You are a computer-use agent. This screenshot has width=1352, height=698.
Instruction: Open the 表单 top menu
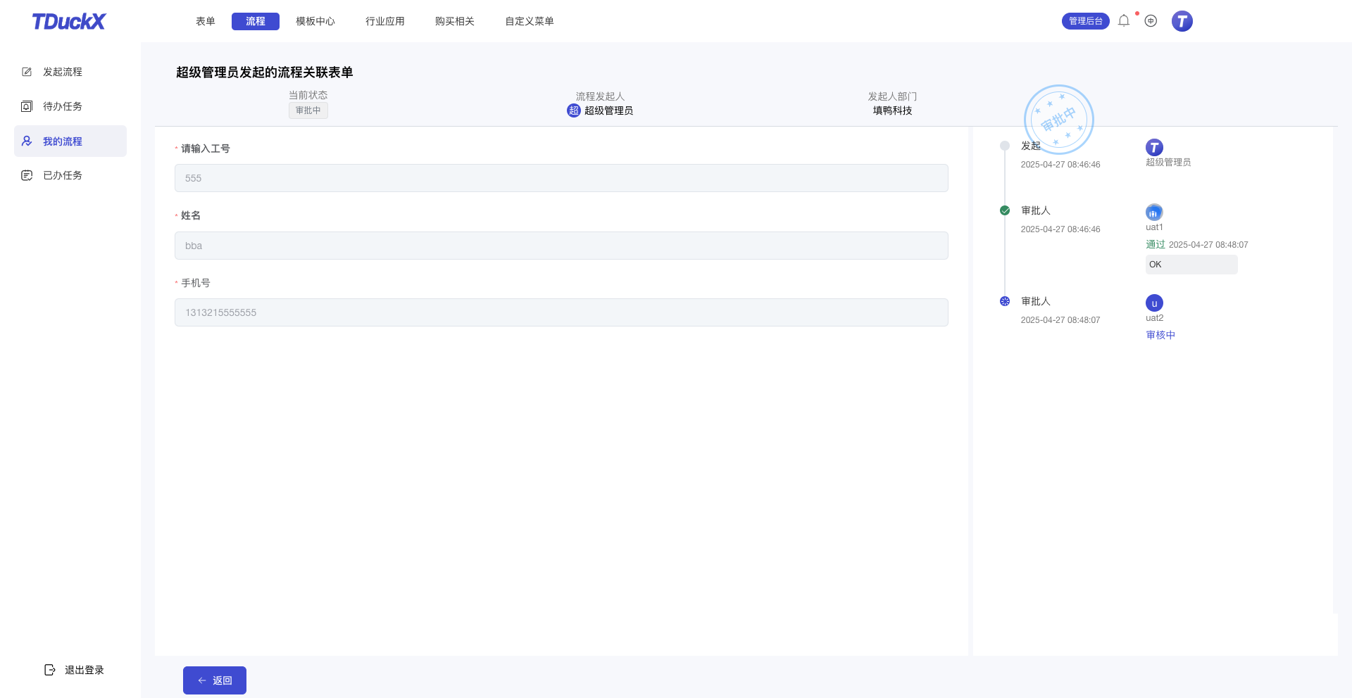coord(206,21)
